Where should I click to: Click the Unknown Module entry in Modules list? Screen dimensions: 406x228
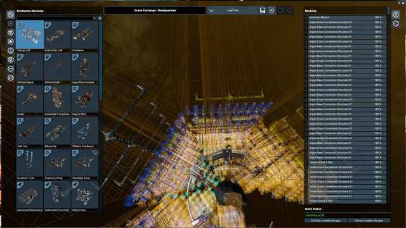pyautogui.click(x=347, y=18)
